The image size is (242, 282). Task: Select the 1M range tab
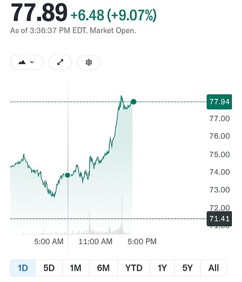pyautogui.click(x=76, y=268)
